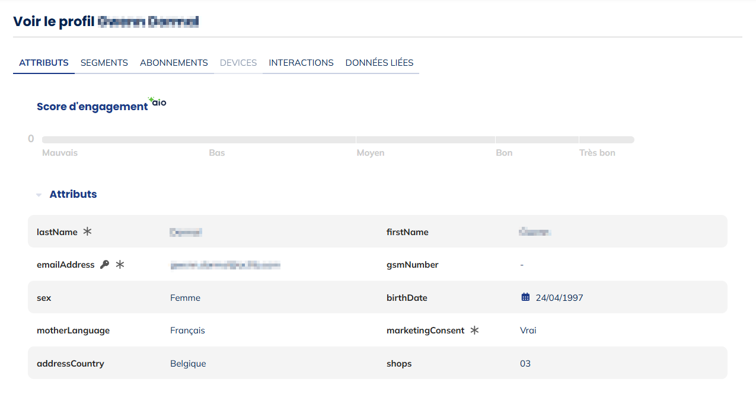Go to the INTERACTIONS tab
This screenshot has height=395, width=756.
301,63
